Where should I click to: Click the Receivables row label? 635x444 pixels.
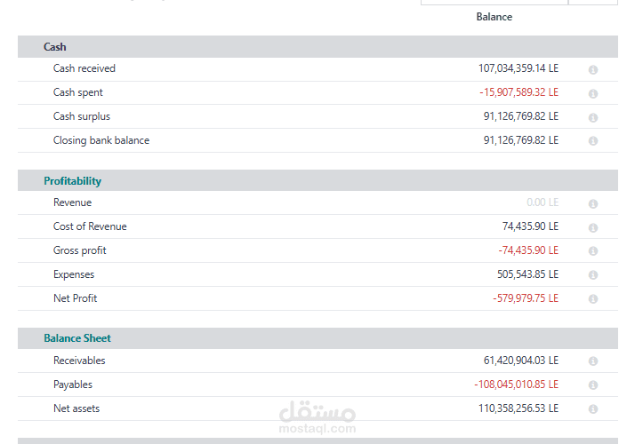tap(79, 361)
